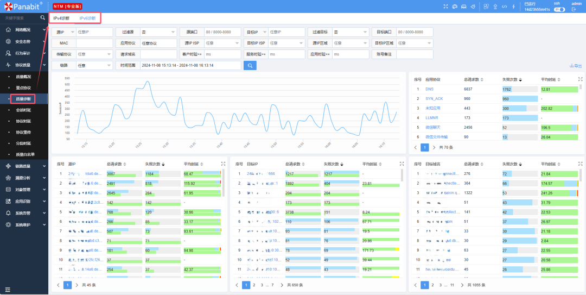Click the lightning bolt icon
586x295 pixels.
513,7
